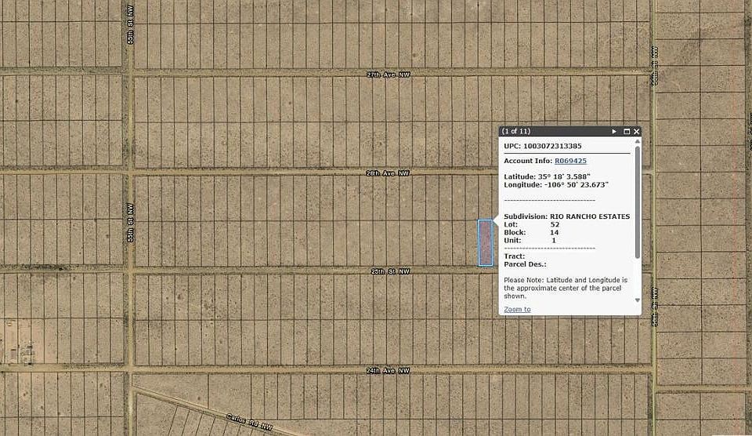Open account info link R069425
Image resolution: width=752 pixels, height=436 pixels.
click(x=570, y=161)
